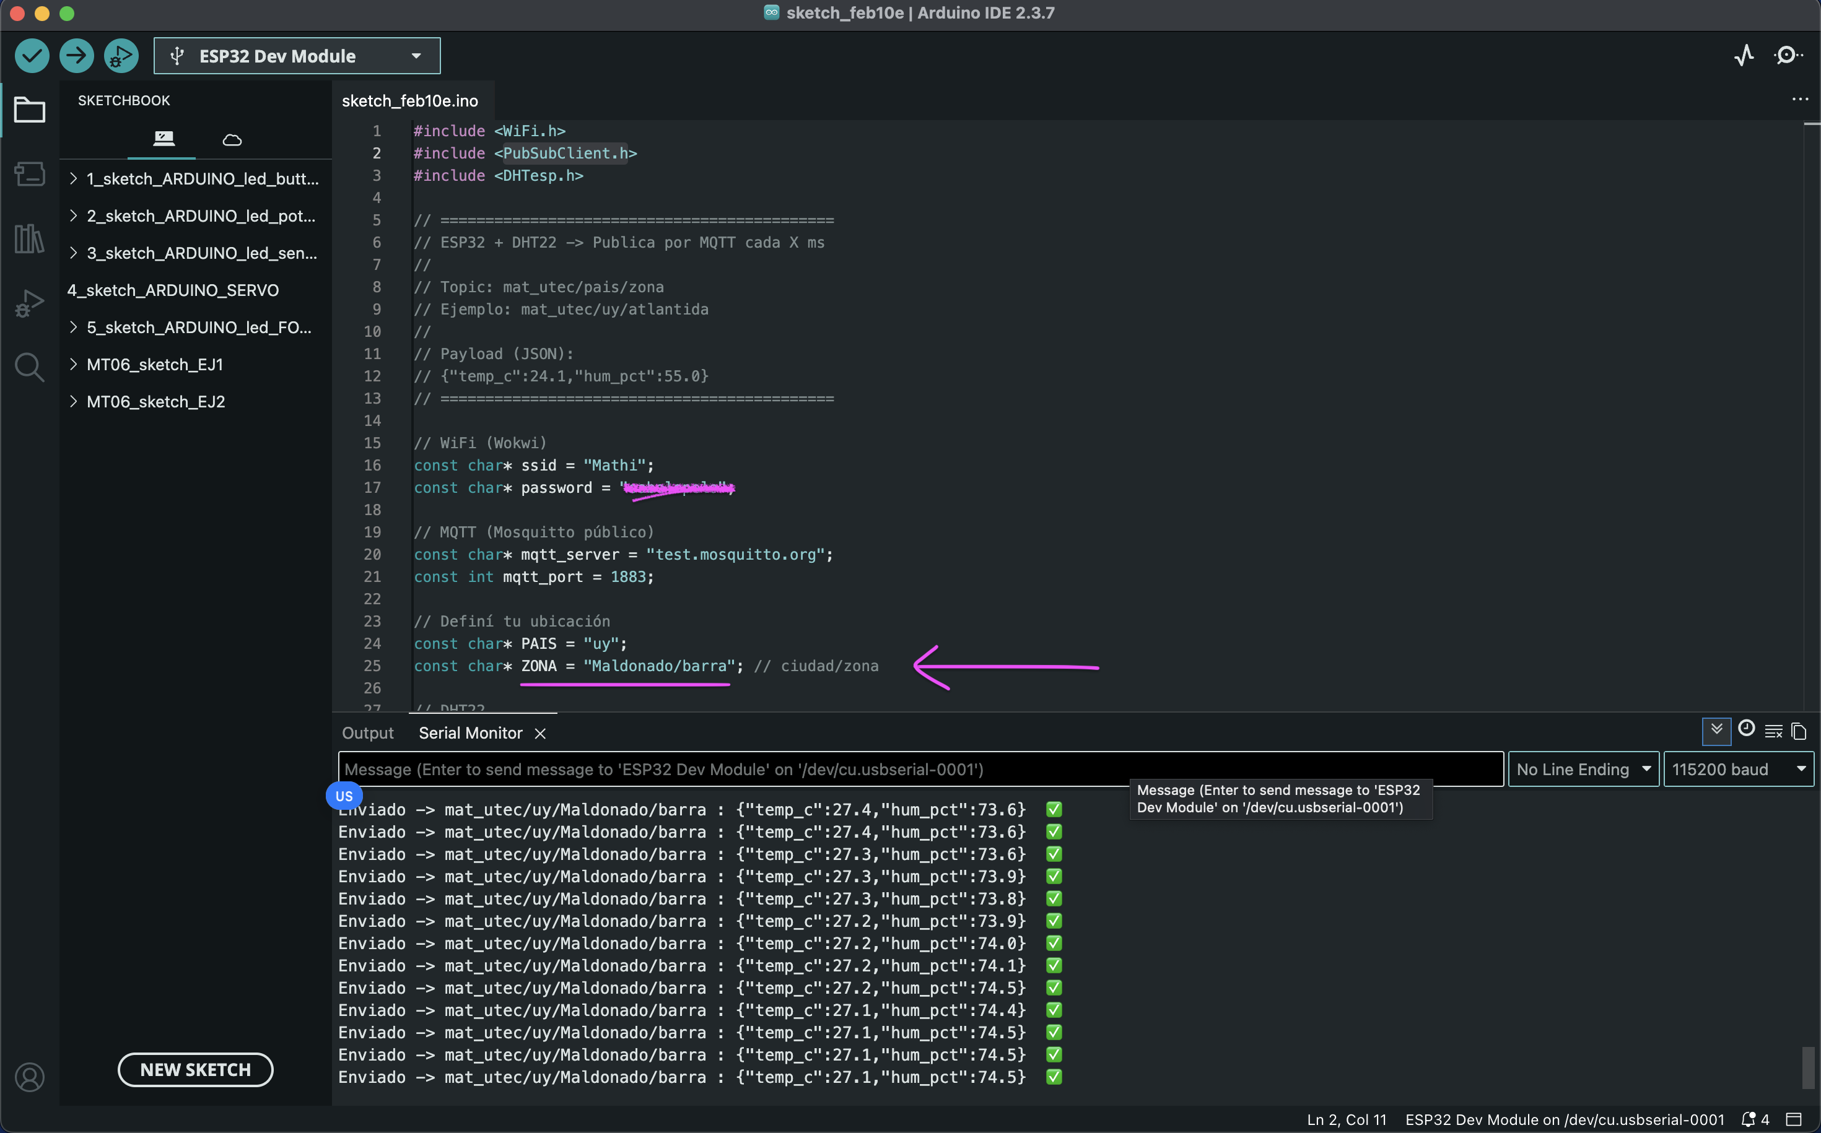
Task: Open the ESP32 Dev Module board dropdown
Action: click(297, 56)
